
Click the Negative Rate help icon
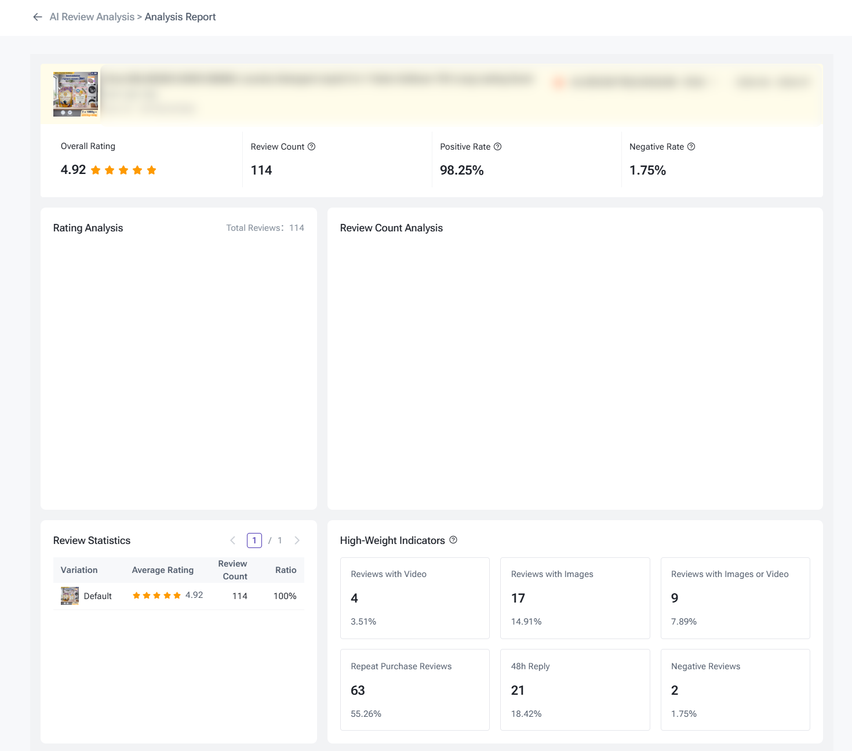[691, 147]
